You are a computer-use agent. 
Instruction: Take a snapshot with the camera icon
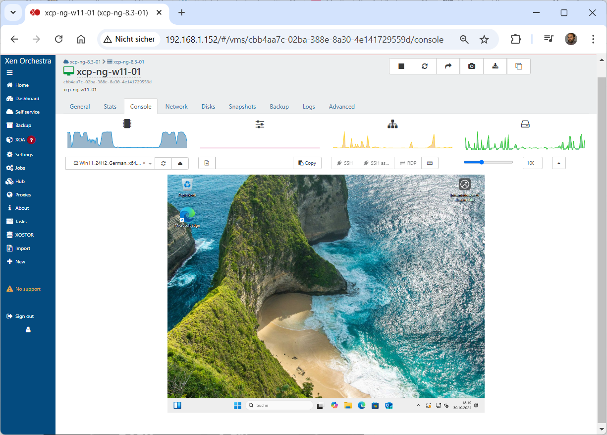pos(472,66)
